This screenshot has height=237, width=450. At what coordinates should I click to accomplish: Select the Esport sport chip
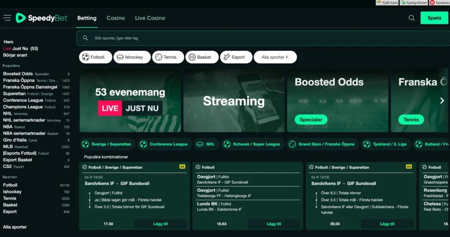pyautogui.click(x=236, y=57)
